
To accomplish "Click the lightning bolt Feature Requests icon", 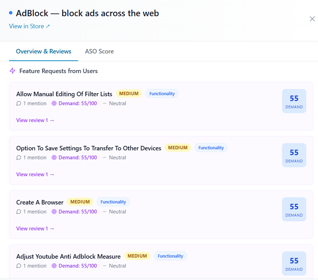I will [x=12, y=71].
